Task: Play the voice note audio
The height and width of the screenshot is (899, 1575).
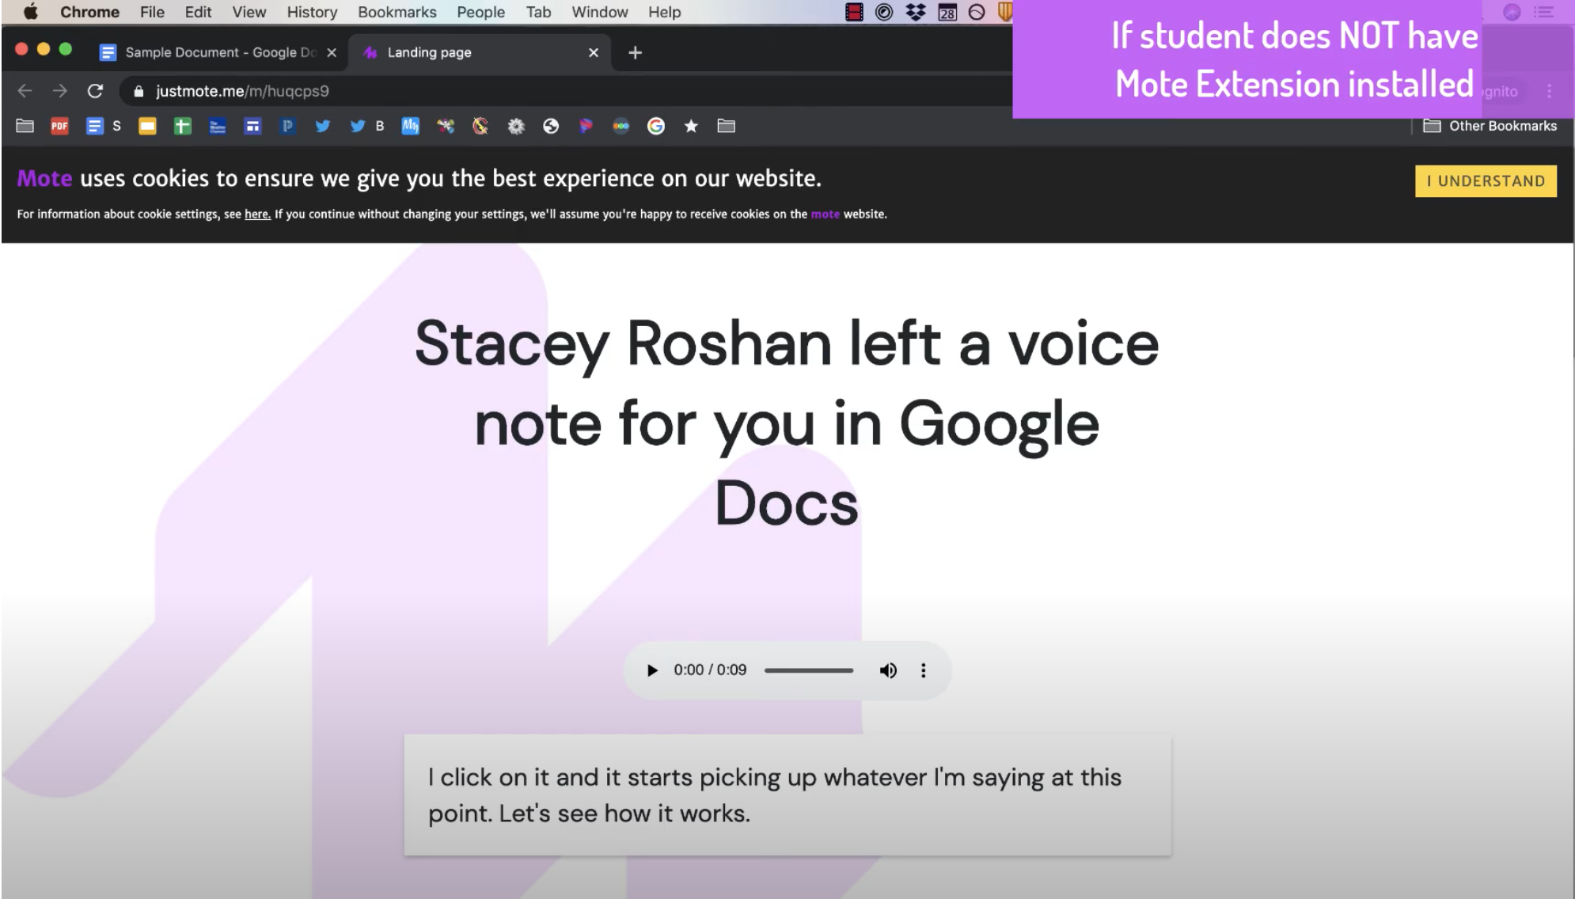Action: coord(652,670)
